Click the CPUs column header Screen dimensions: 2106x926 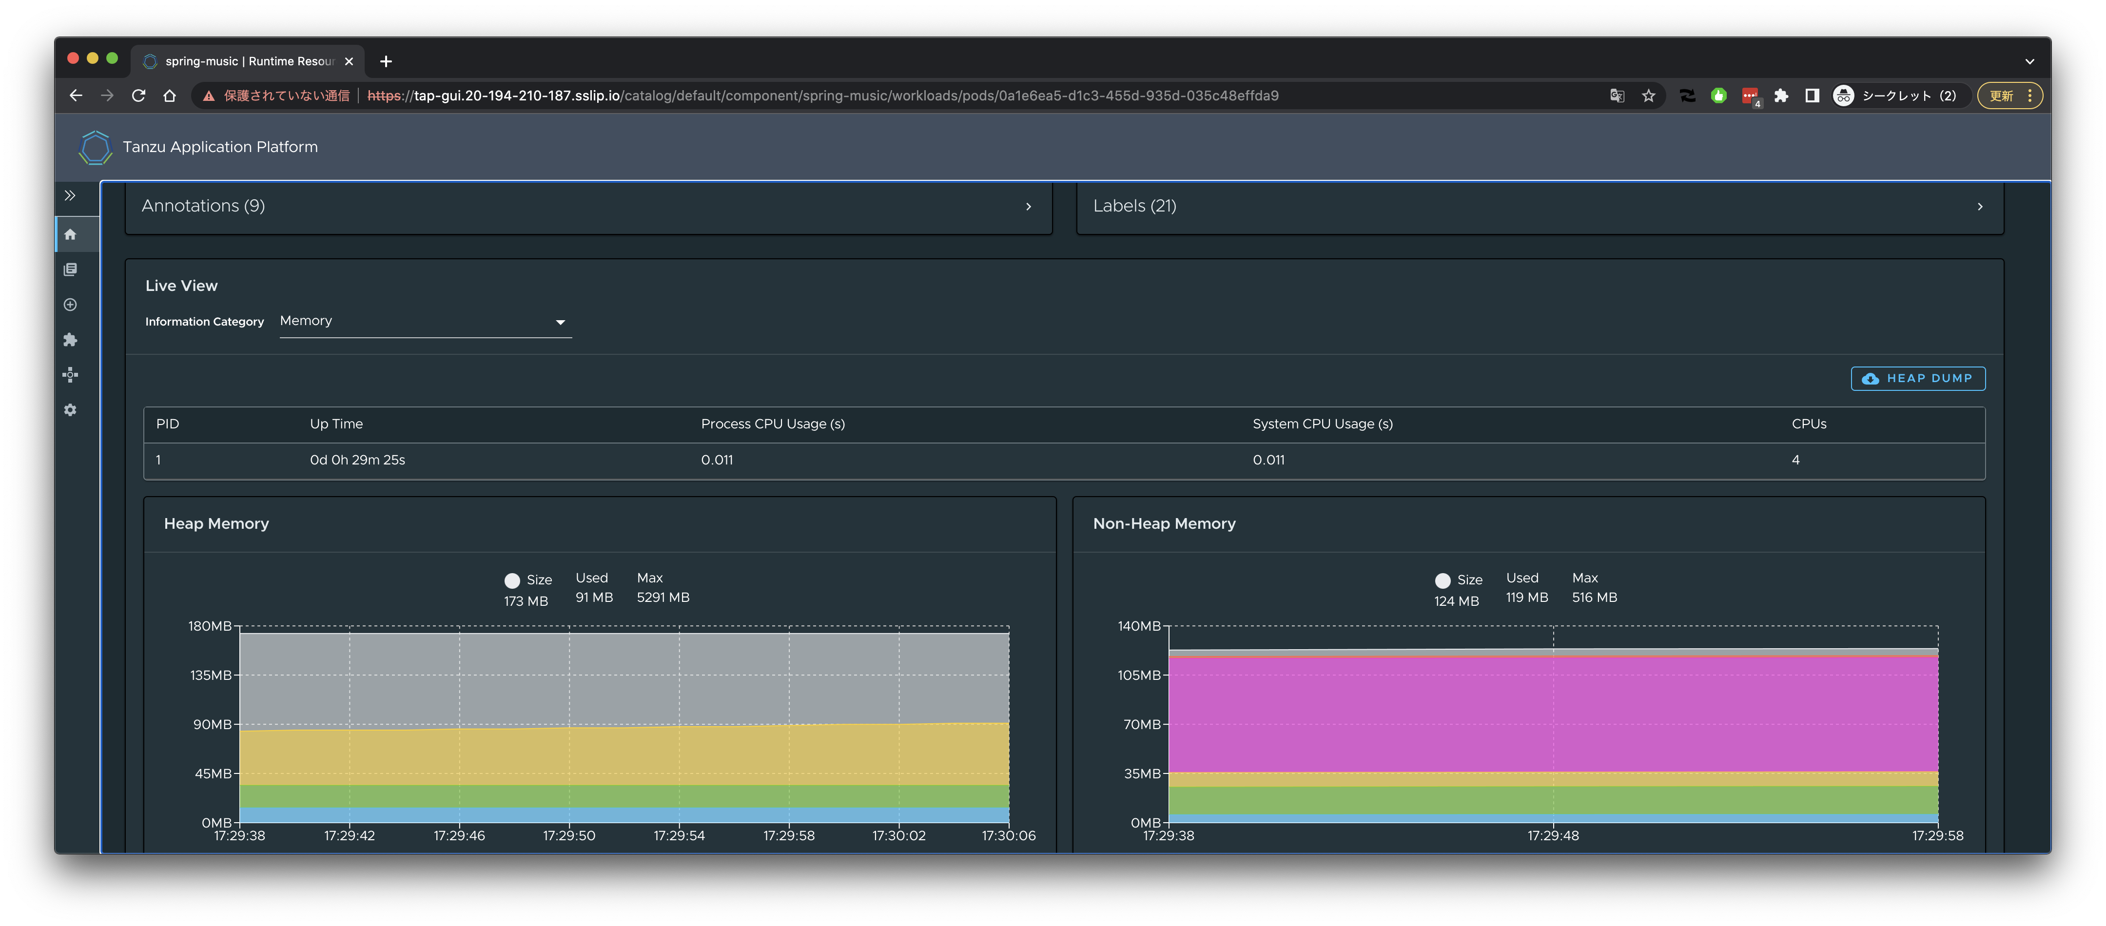pos(1809,424)
